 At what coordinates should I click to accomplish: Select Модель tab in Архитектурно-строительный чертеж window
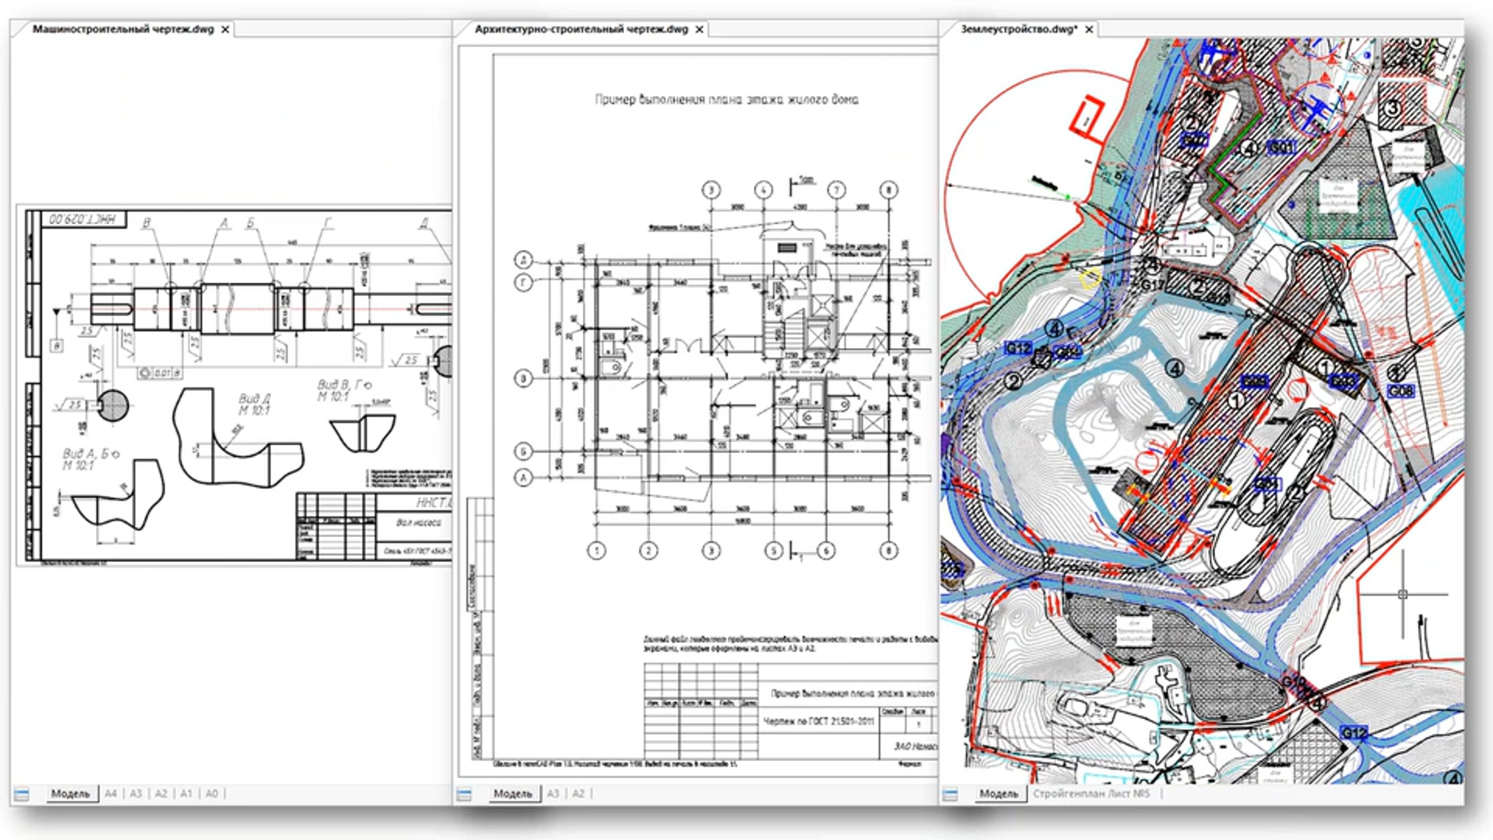point(513,794)
